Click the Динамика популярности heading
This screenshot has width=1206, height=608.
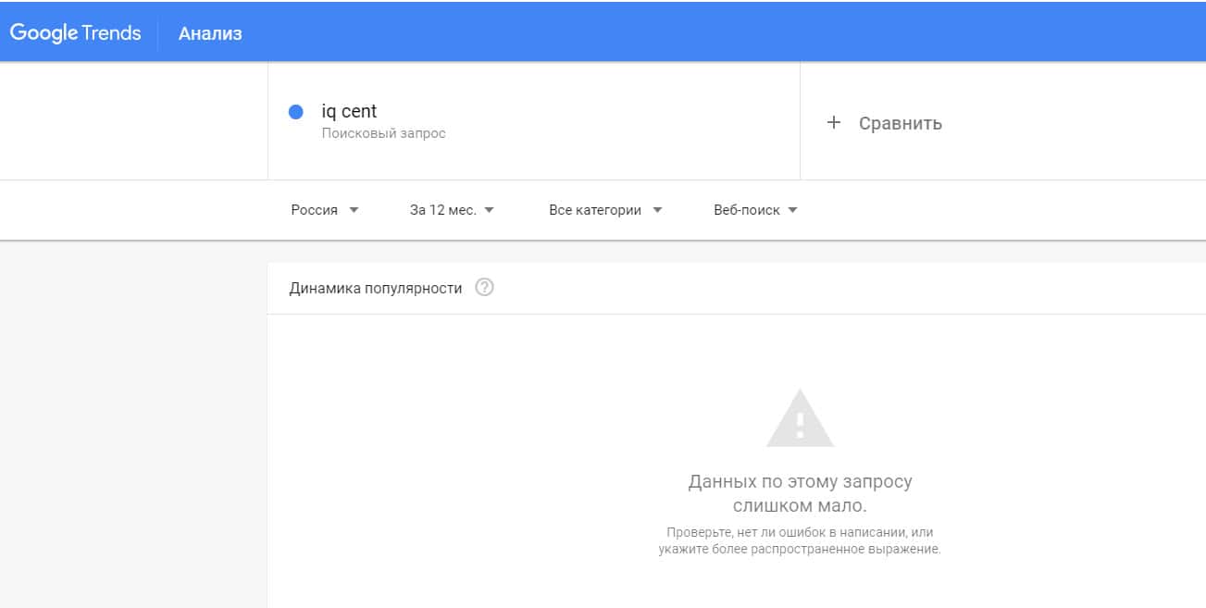pos(375,288)
